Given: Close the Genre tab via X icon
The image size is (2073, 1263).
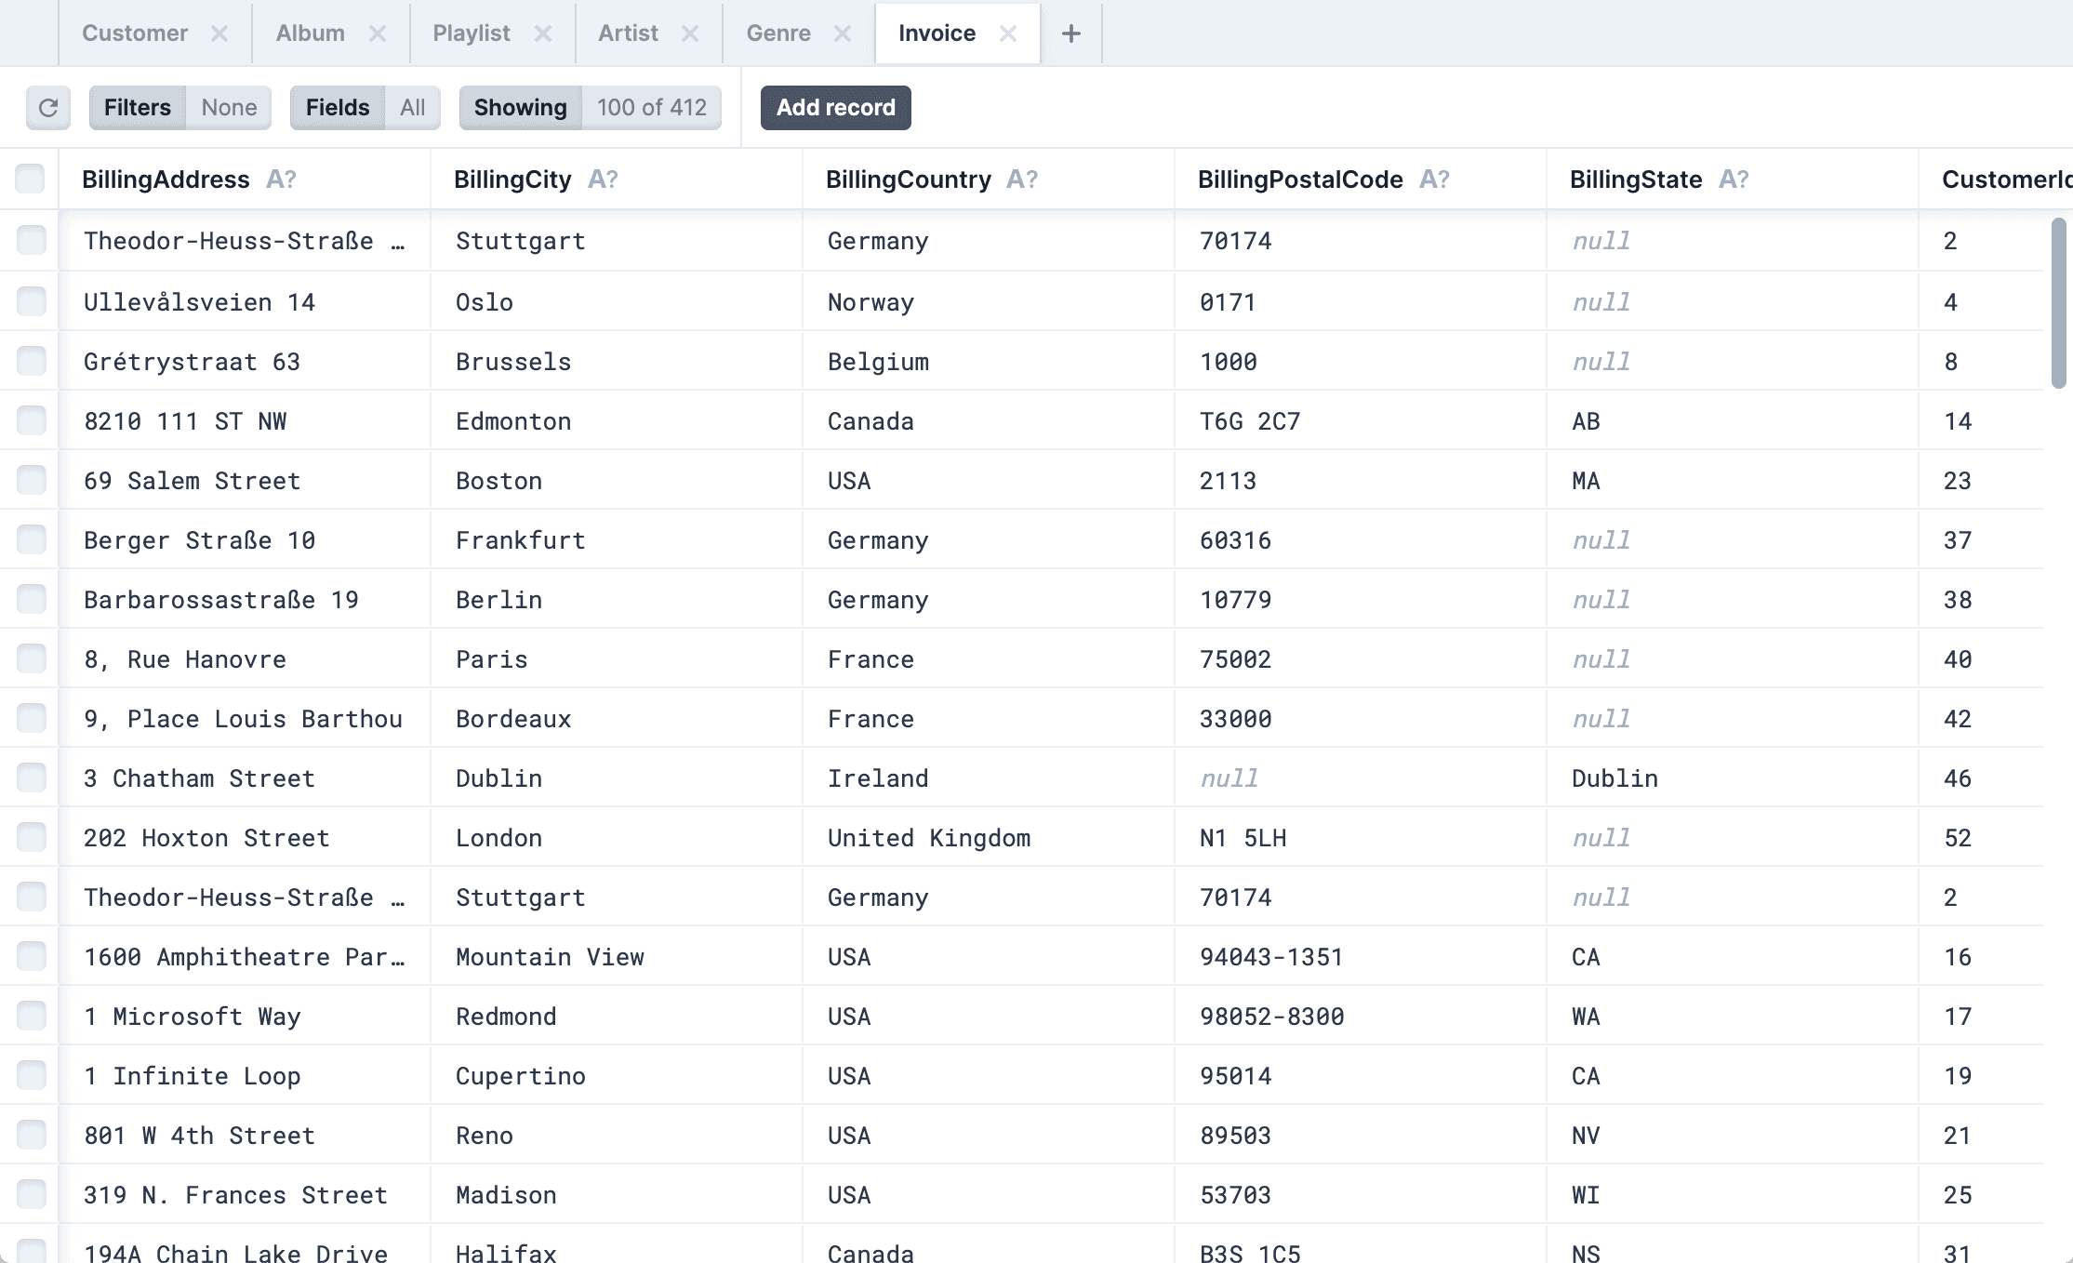Looking at the screenshot, I should pos(843,33).
